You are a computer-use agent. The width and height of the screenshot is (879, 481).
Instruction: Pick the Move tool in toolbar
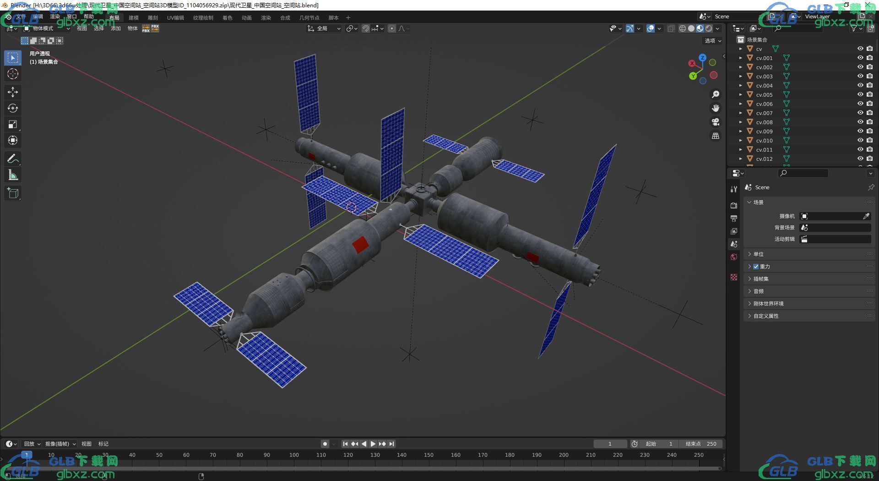(x=13, y=92)
